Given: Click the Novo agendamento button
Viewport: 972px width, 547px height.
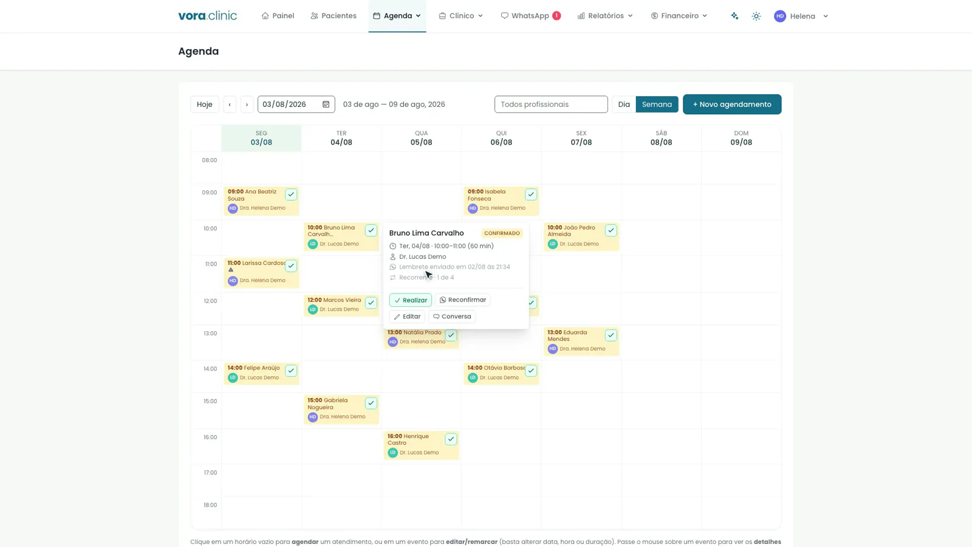Looking at the screenshot, I should click(732, 105).
